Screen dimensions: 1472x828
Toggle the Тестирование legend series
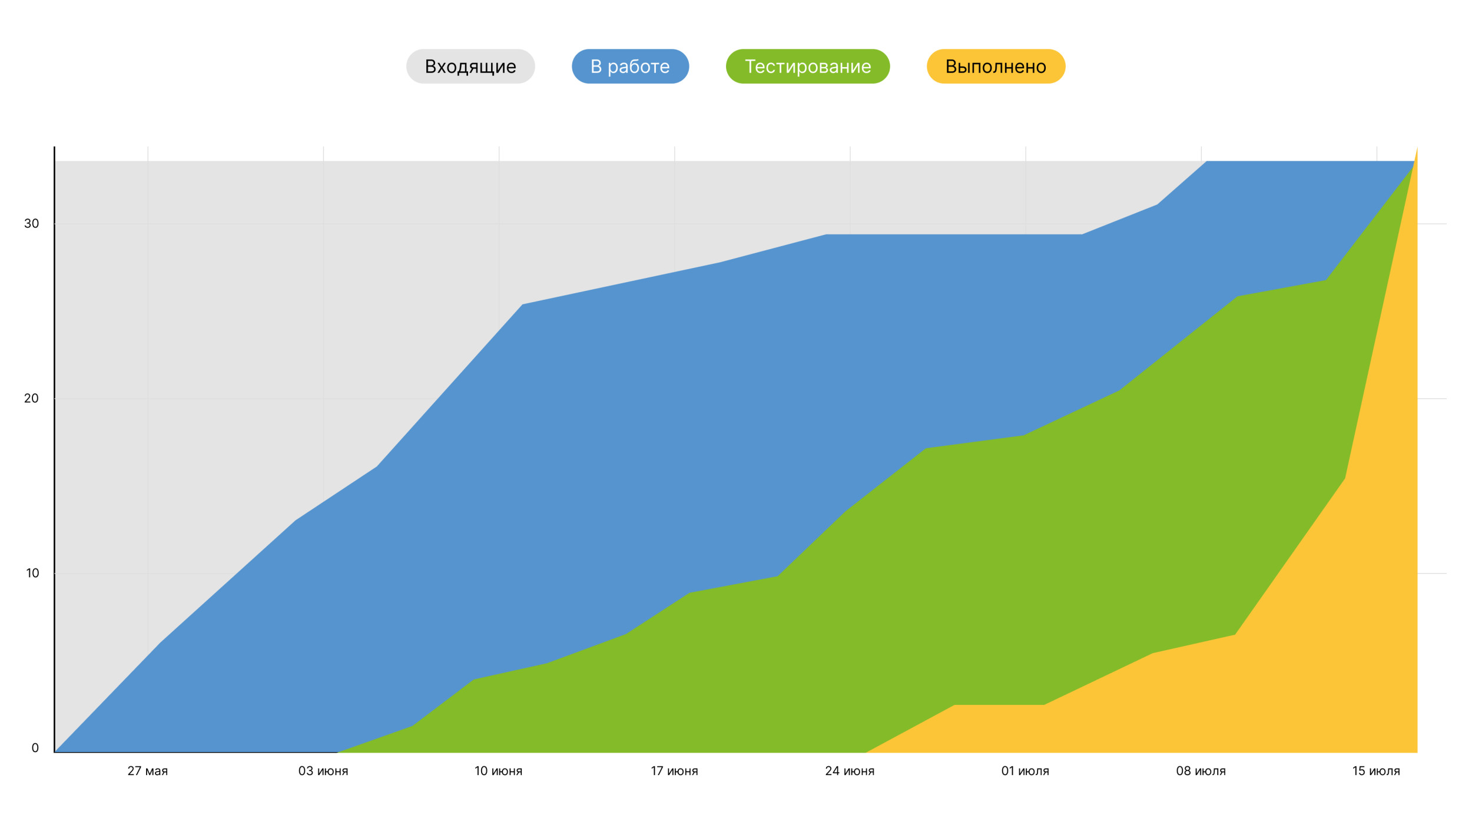807,67
